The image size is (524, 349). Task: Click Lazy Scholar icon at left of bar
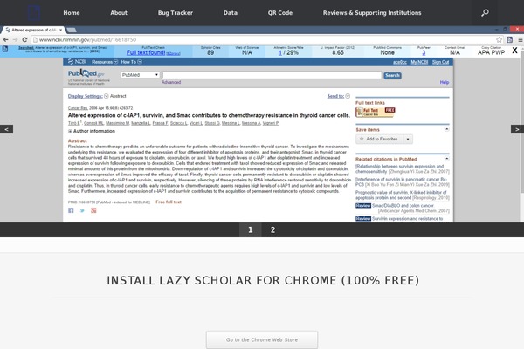point(5,49)
